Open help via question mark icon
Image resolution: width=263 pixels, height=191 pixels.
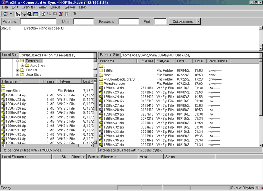point(75,14)
